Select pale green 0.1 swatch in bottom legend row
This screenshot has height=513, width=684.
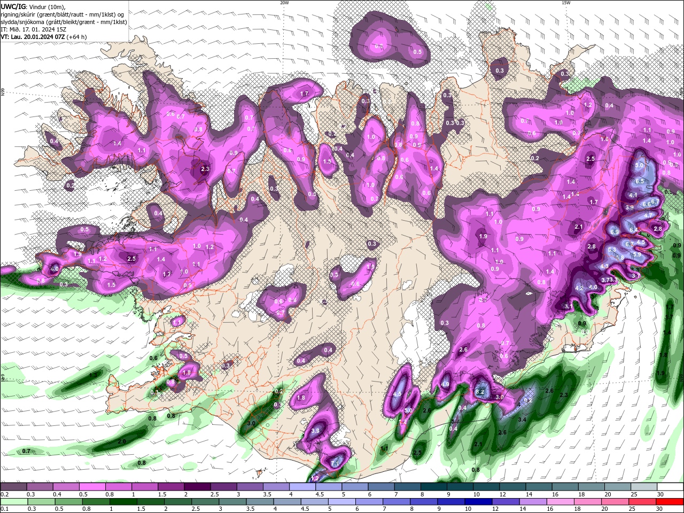click(x=13, y=502)
